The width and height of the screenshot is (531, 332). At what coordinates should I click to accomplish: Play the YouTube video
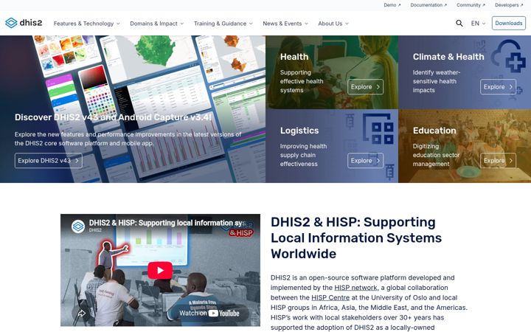(x=160, y=271)
